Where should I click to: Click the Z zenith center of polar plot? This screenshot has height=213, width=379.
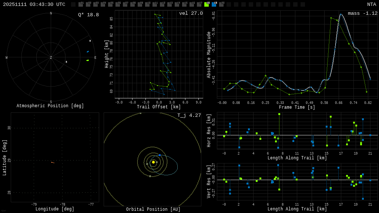51,58
